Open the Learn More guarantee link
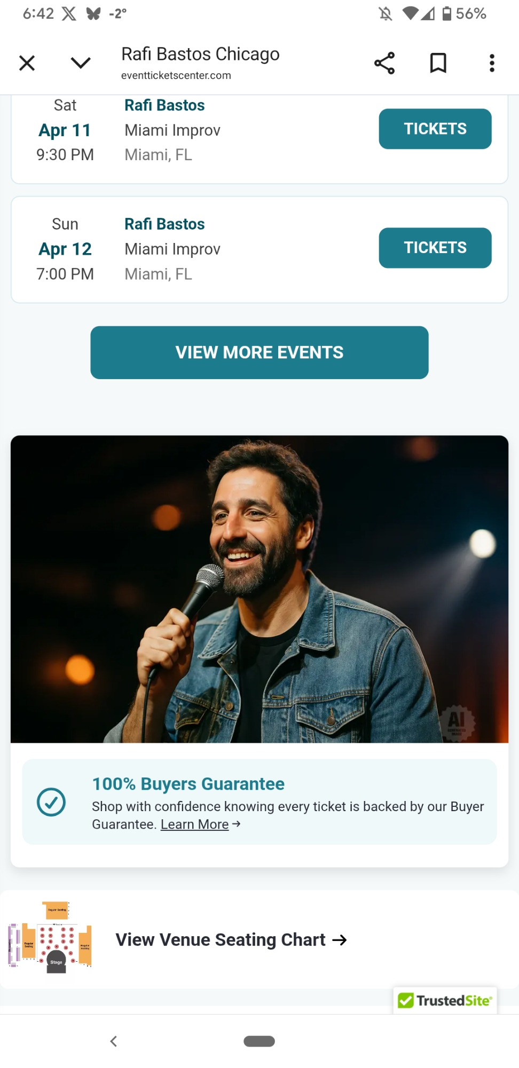This screenshot has height=1068, width=519. (x=195, y=824)
